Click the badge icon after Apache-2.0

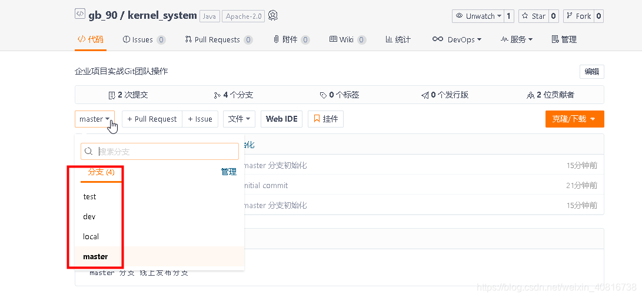pos(273,15)
